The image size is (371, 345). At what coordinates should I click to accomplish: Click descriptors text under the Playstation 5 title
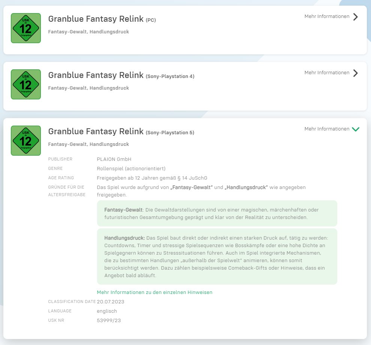88,144
